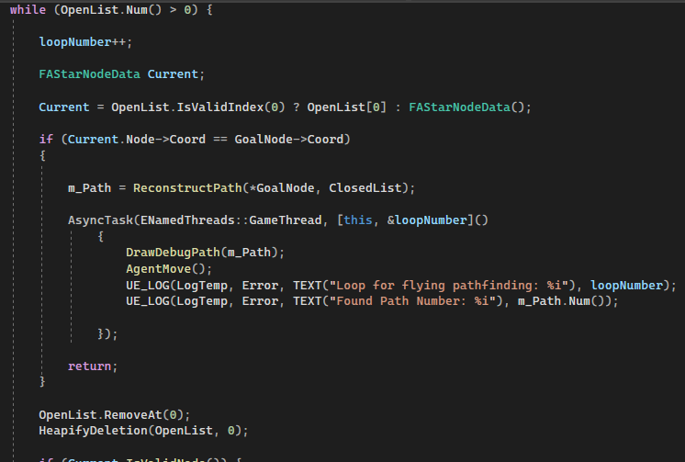
Task: Place cursor on loopNumber++ statement
Action: pyautogui.click(x=85, y=42)
